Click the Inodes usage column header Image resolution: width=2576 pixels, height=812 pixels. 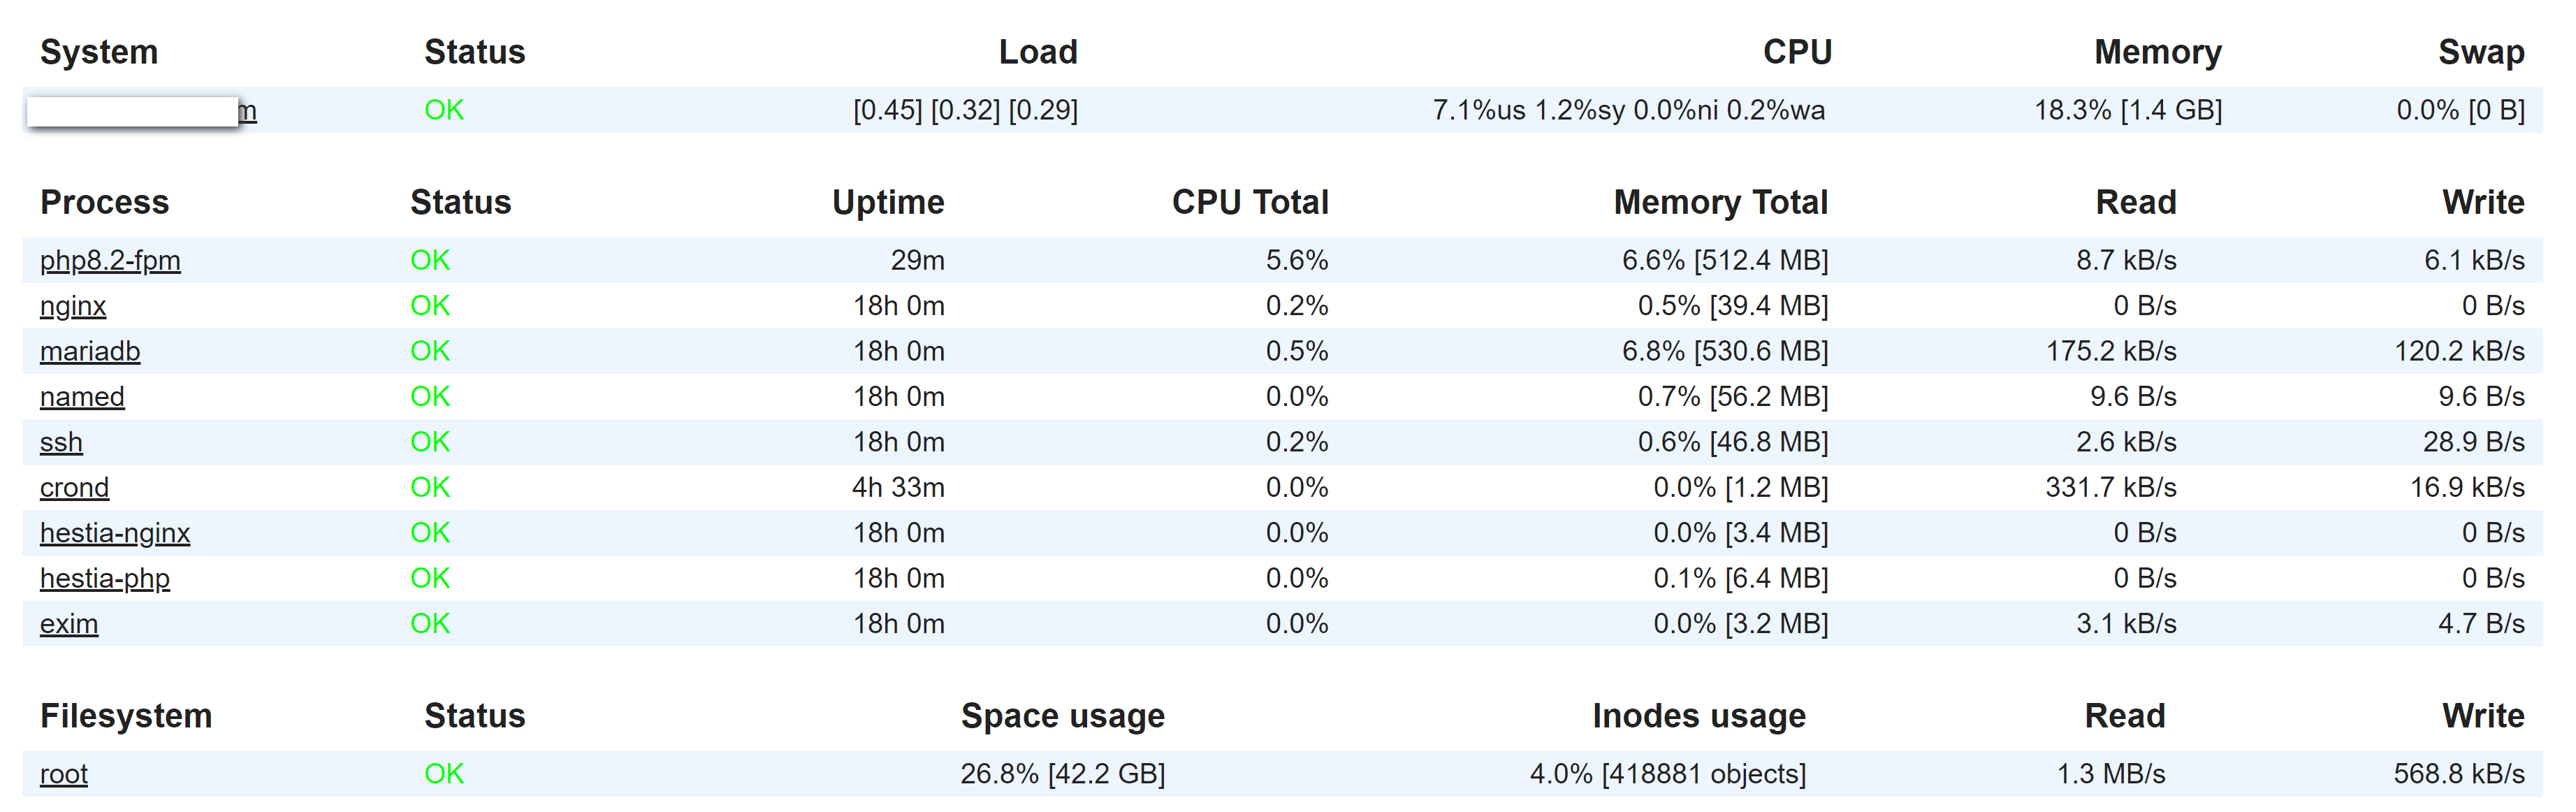point(1699,716)
